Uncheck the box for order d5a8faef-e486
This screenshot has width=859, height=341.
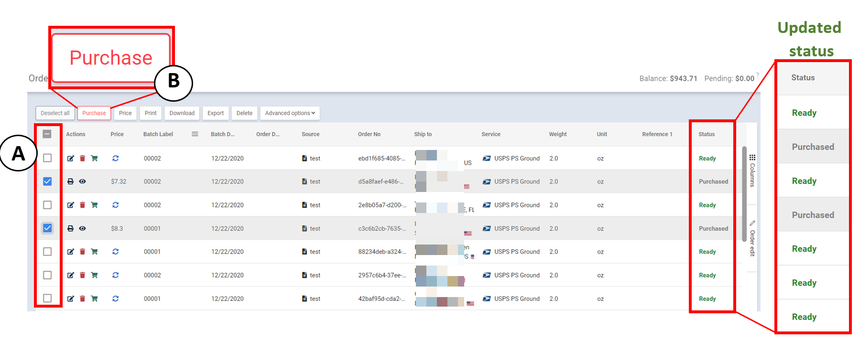point(47,181)
